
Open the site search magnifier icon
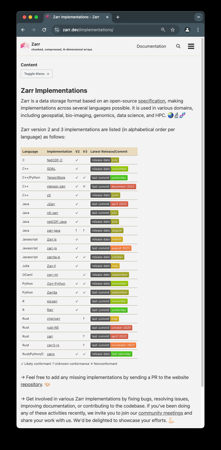coord(178,46)
